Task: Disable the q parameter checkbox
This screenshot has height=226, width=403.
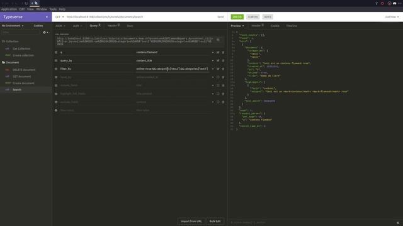Action: (x=218, y=52)
